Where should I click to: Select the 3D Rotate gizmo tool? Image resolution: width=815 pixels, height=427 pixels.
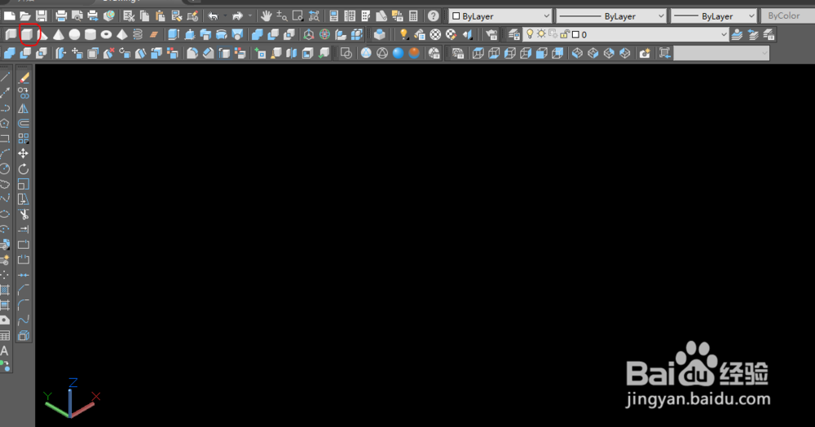[x=324, y=35]
